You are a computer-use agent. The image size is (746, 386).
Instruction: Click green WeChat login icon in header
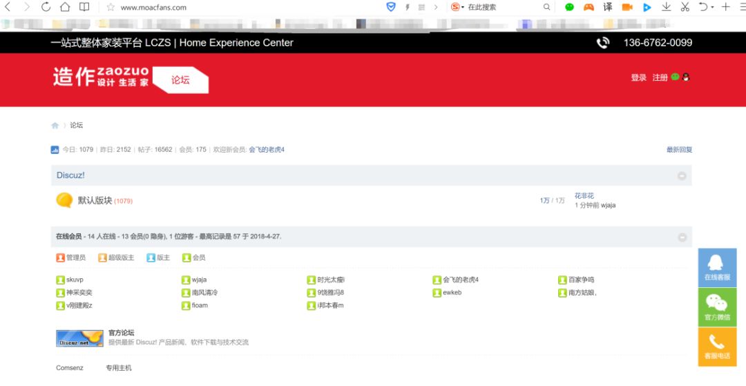tap(675, 77)
